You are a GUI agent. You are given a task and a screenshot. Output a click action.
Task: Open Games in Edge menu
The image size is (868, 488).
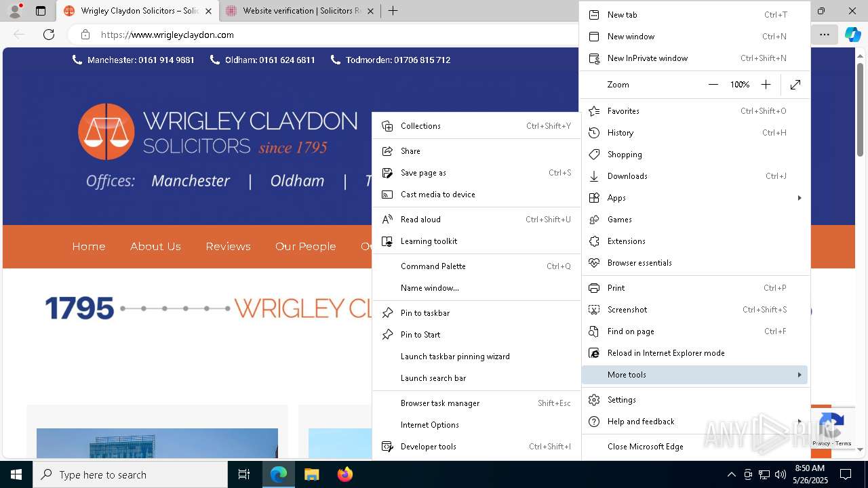click(x=695, y=220)
